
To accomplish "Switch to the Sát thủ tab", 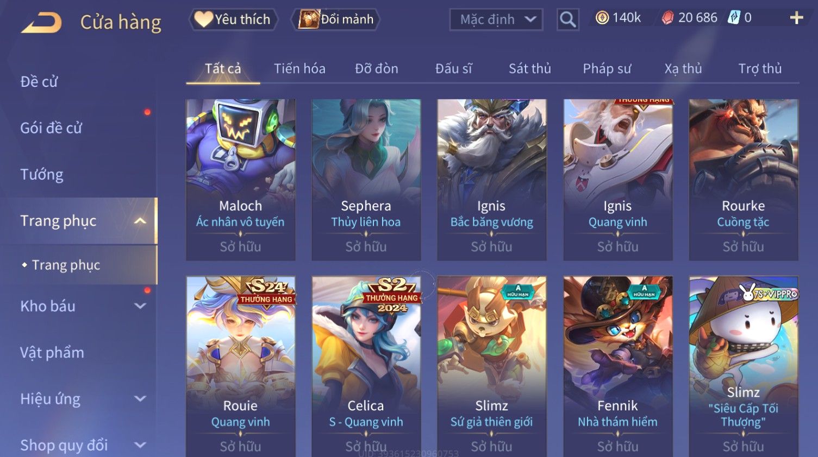I will 530,68.
